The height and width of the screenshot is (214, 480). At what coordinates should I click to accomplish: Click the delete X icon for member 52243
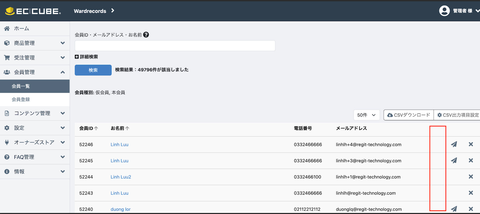(x=471, y=193)
